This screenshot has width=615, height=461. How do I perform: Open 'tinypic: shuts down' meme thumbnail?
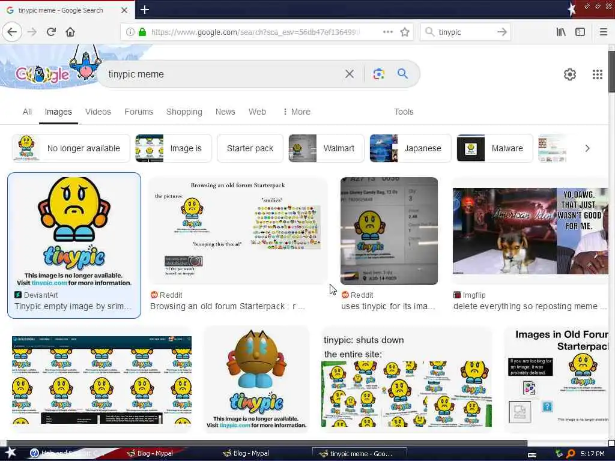pos(407,379)
